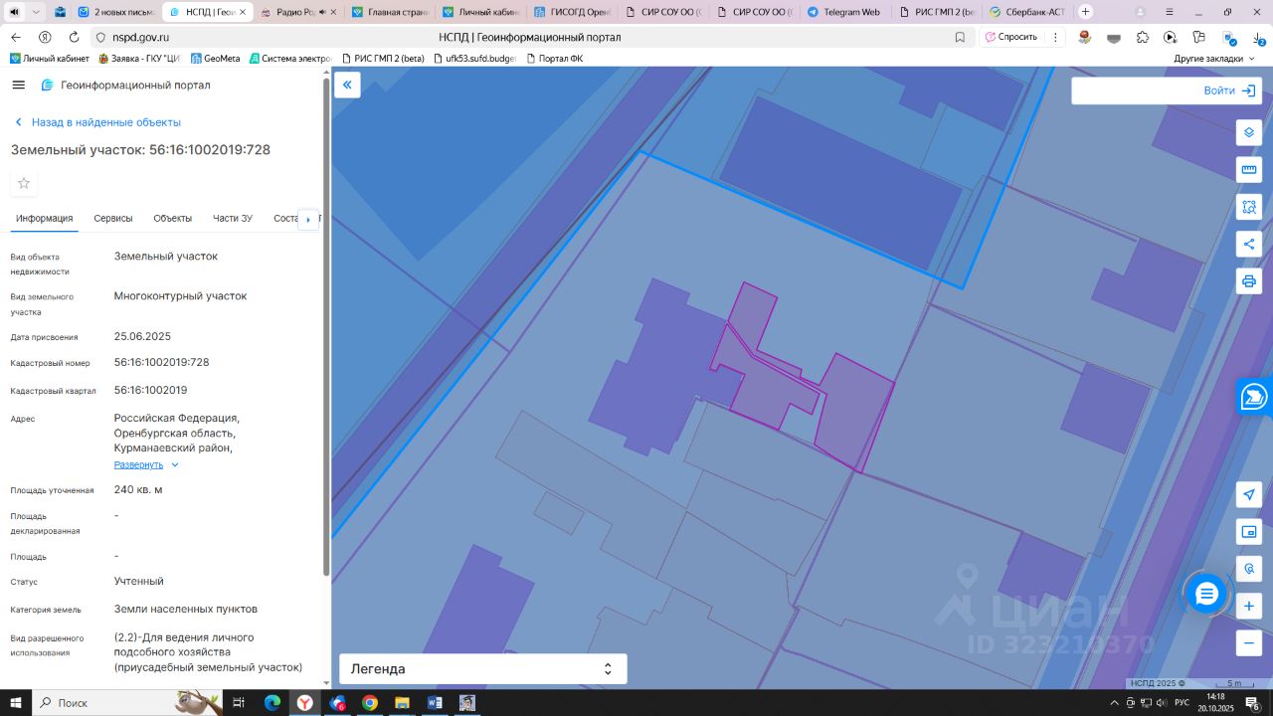
Task: Click the Спросить assistant button
Action: coord(1009,37)
